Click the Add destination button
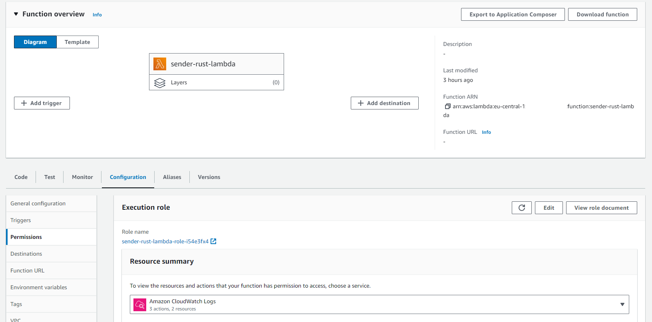652x322 pixels. tap(385, 103)
